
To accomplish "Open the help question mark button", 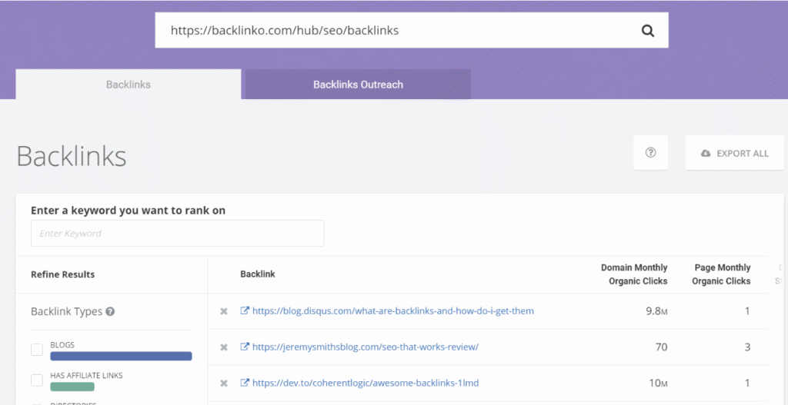I will [x=650, y=153].
